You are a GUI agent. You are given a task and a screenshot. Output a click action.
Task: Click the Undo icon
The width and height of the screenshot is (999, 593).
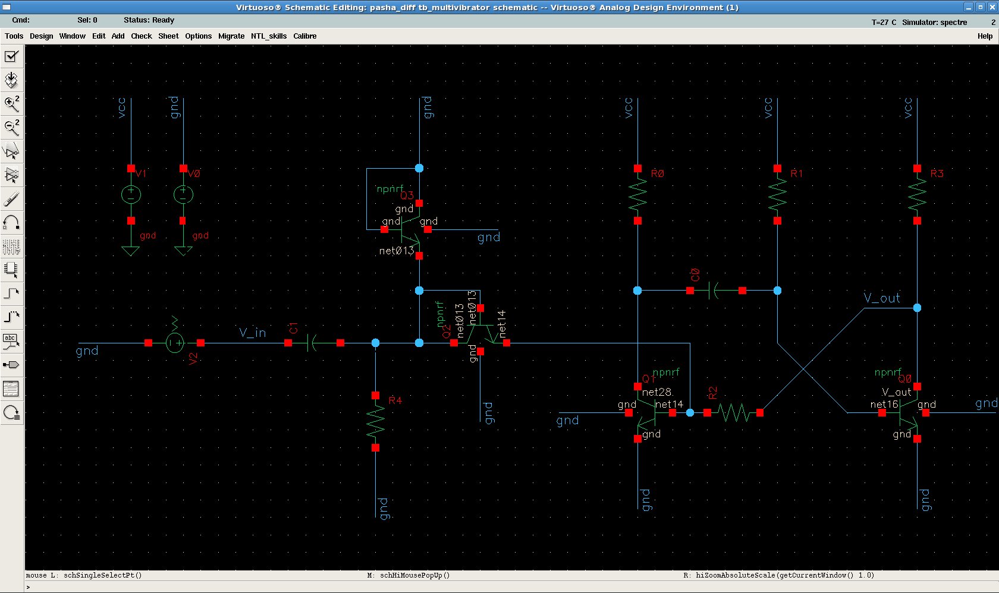[x=11, y=223]
